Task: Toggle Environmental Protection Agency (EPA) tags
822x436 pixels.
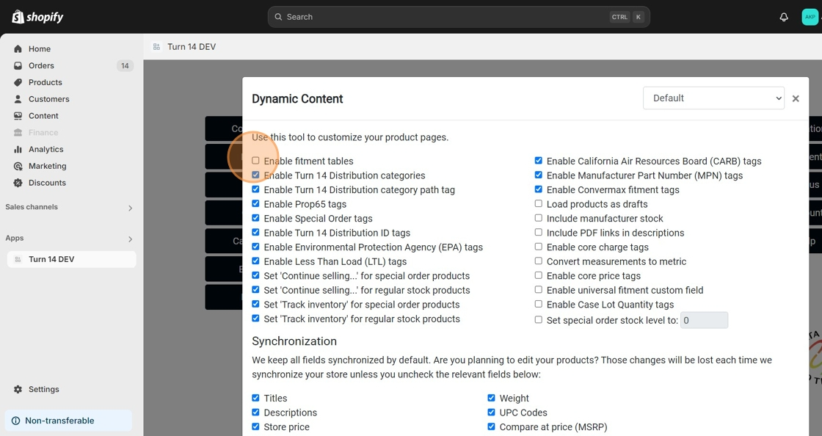Action: click(x=255, y=247)
